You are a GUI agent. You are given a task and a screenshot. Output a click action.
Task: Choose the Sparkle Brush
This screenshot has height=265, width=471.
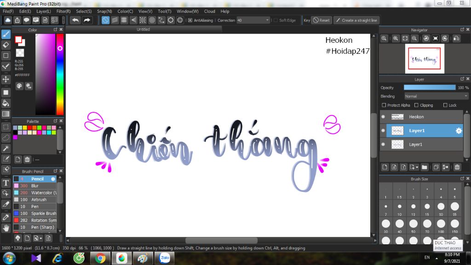34,213
